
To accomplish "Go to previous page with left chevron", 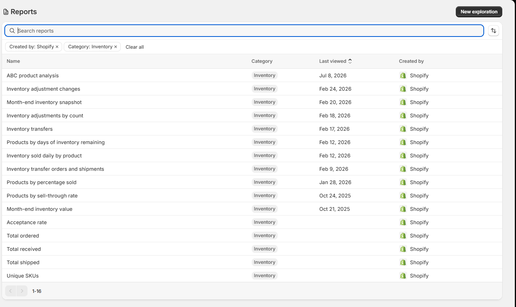I will coord(11,291).
